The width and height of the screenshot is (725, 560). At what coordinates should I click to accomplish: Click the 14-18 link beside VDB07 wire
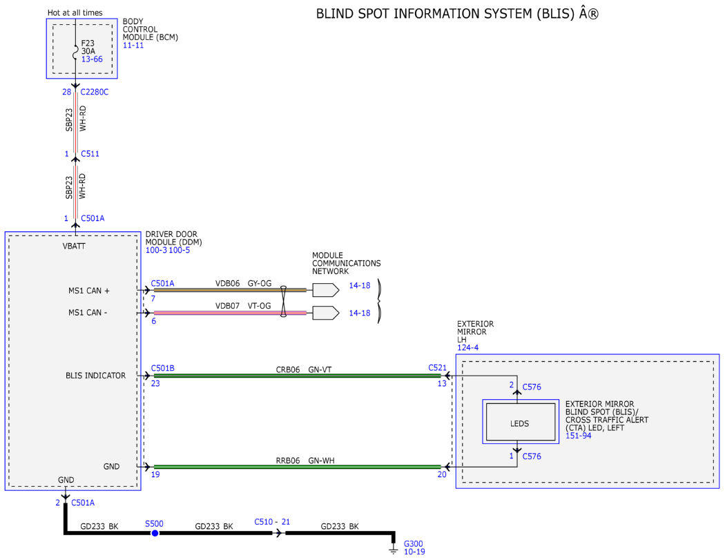(x=359, y=313)
